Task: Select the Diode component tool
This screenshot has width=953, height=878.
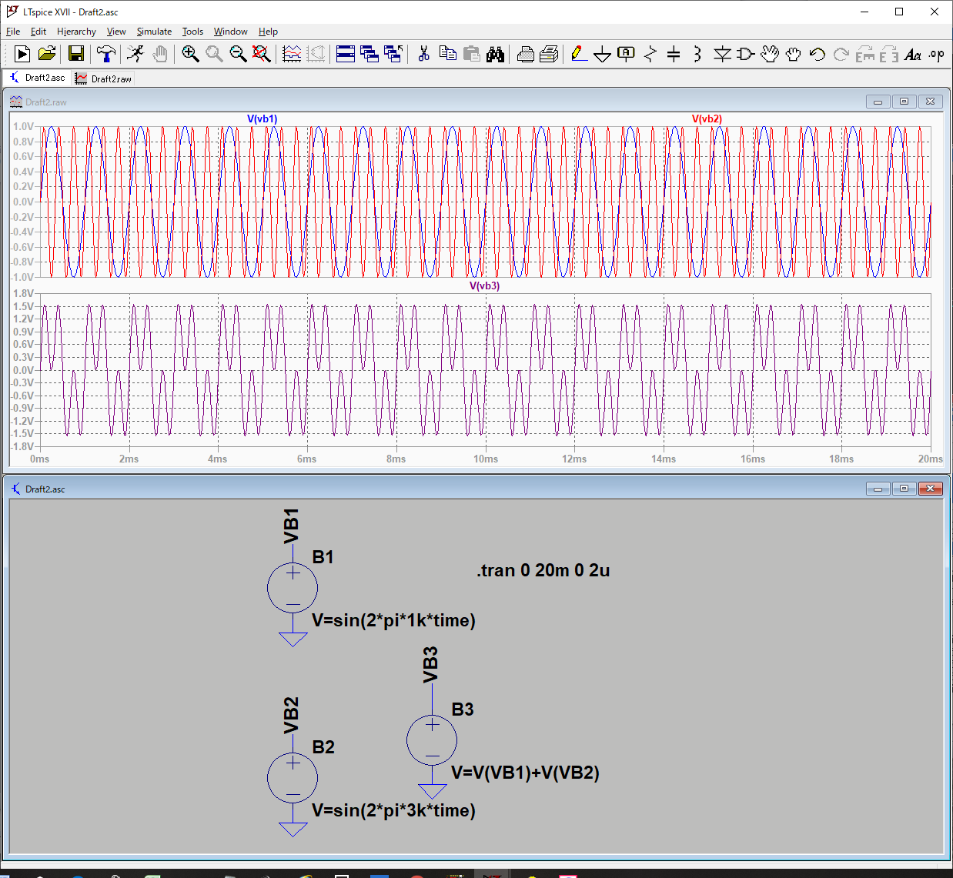Action: click(722, 54)
